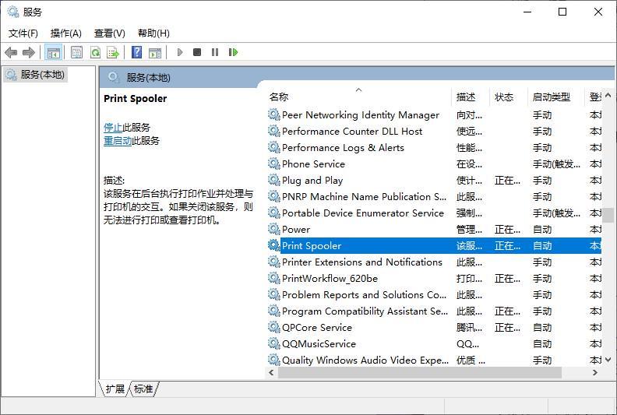The image size is (617, 415).
Task: Click the 腾讯... description of QPCore Service
Action: point(469,327)
